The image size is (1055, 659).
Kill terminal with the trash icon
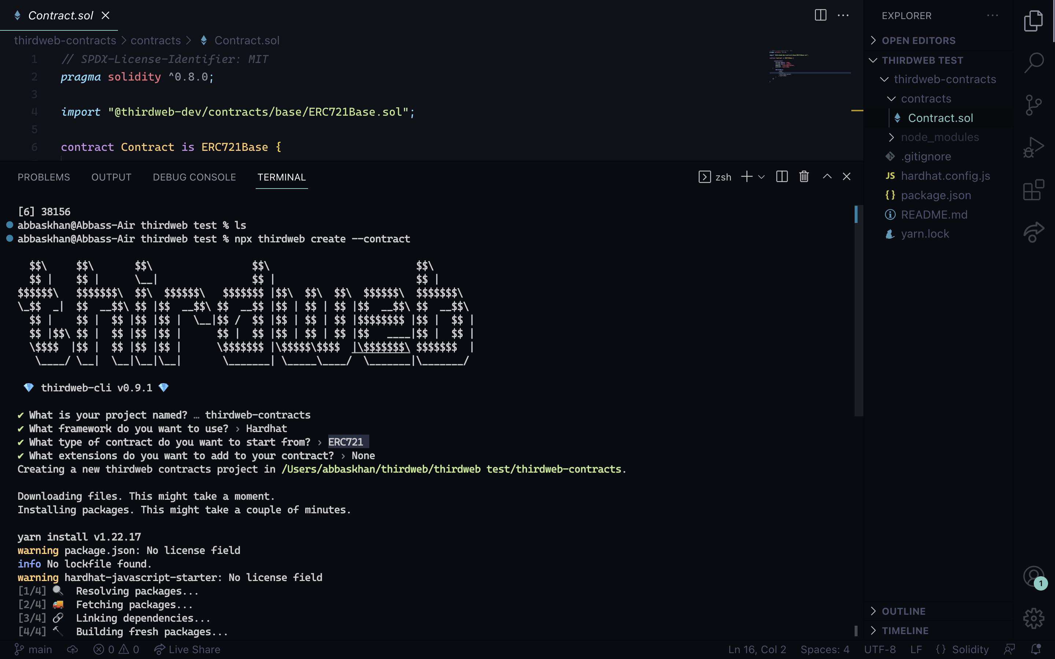pos(804,176)
